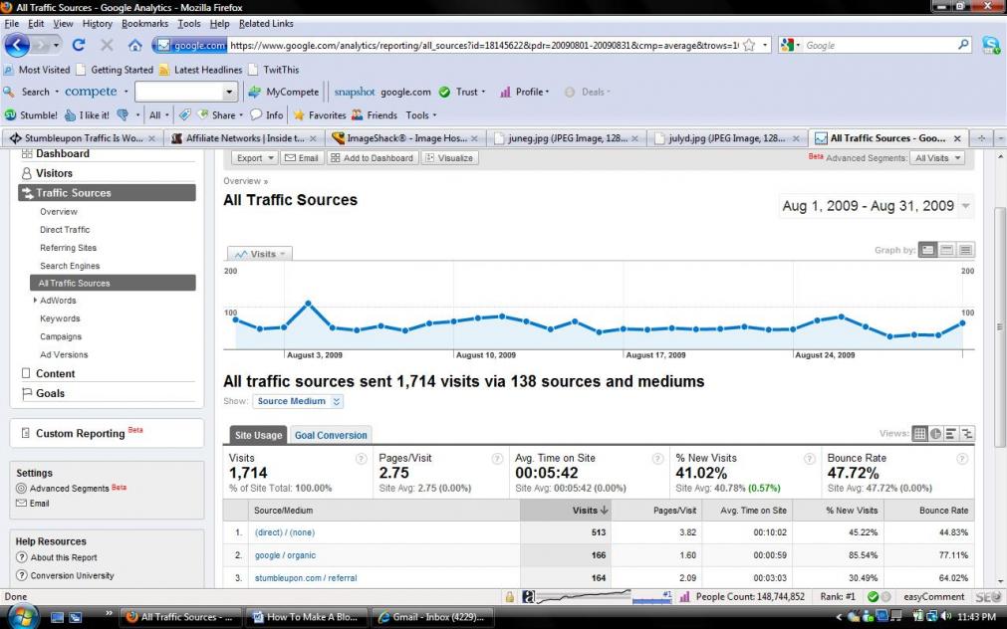The image size is (1007, 629).
Task: Switch to the Stumbleupon Traffic browser tab
Action: tap(83, 138)
